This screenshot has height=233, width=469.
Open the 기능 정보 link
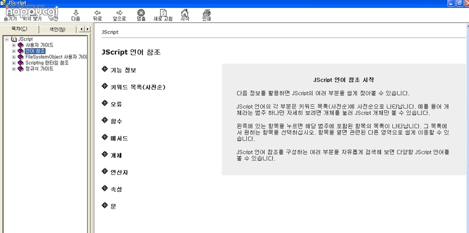[x=123, y=70]
